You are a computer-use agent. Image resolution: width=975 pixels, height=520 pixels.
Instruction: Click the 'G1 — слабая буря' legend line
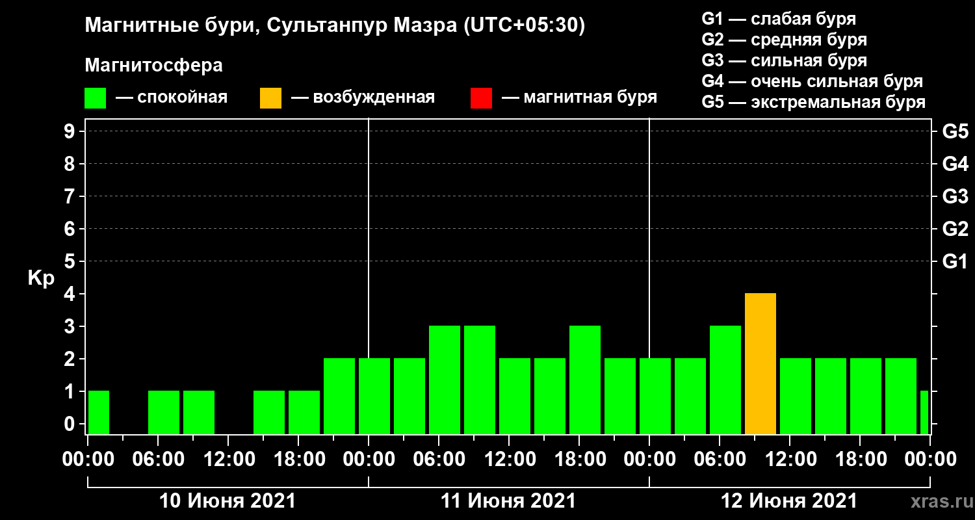click(779, 19)
